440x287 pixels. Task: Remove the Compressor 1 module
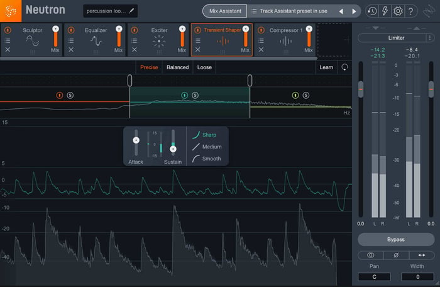tap(261, 50)
